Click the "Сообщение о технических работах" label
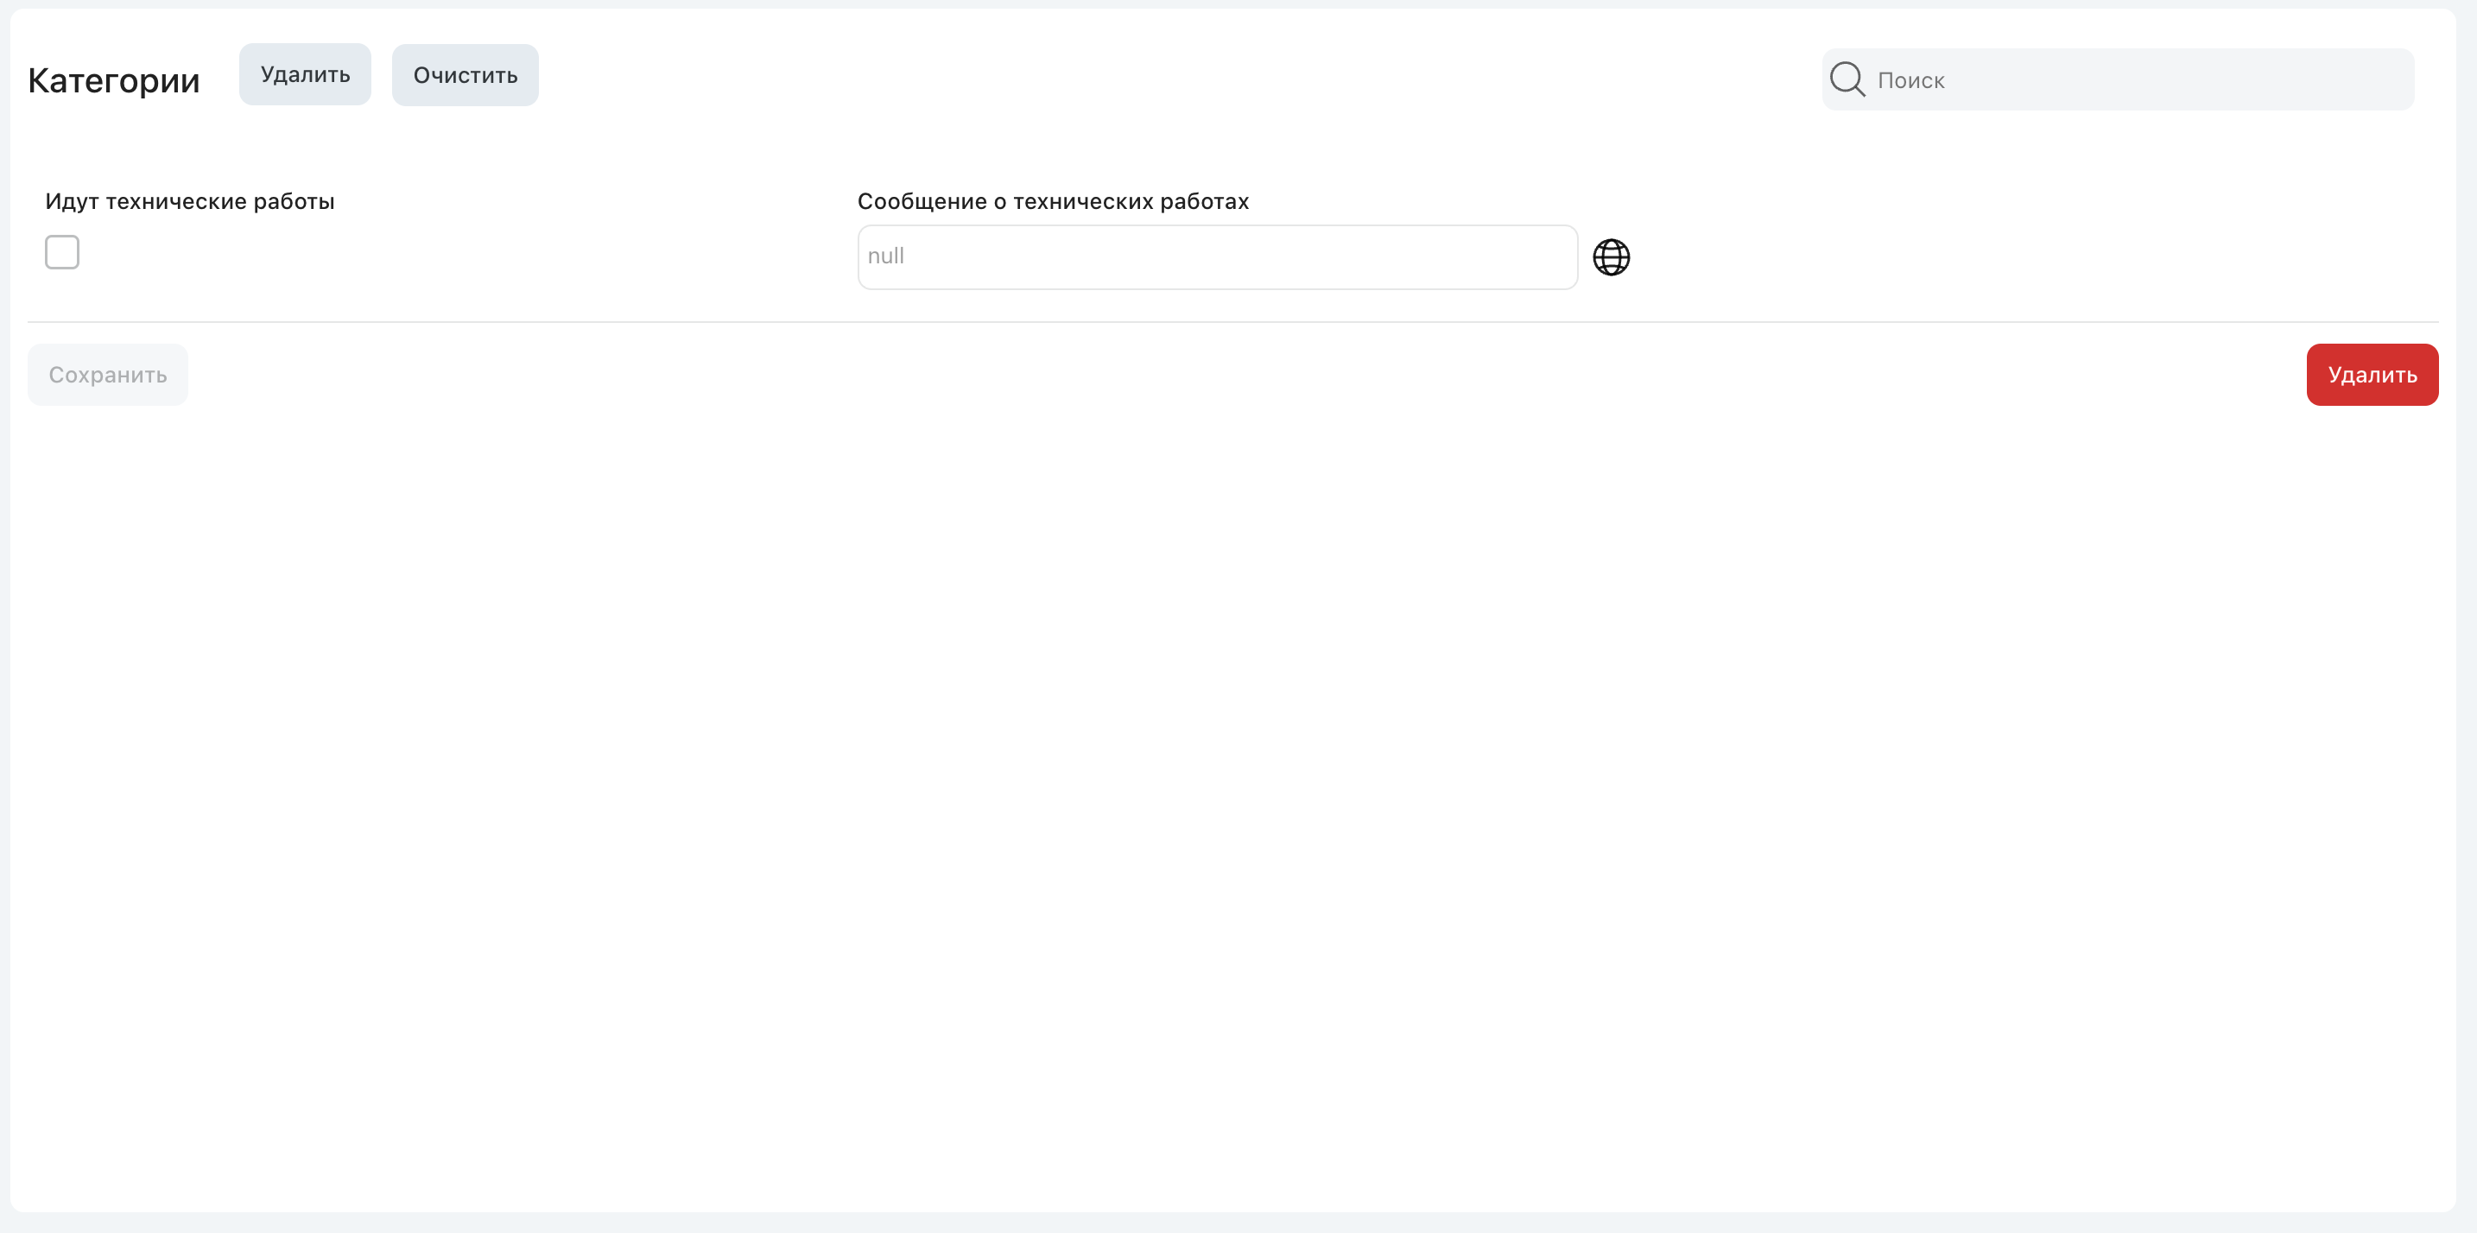The height and width of the screenshot is (1233, 2477). pos(1053,201)
